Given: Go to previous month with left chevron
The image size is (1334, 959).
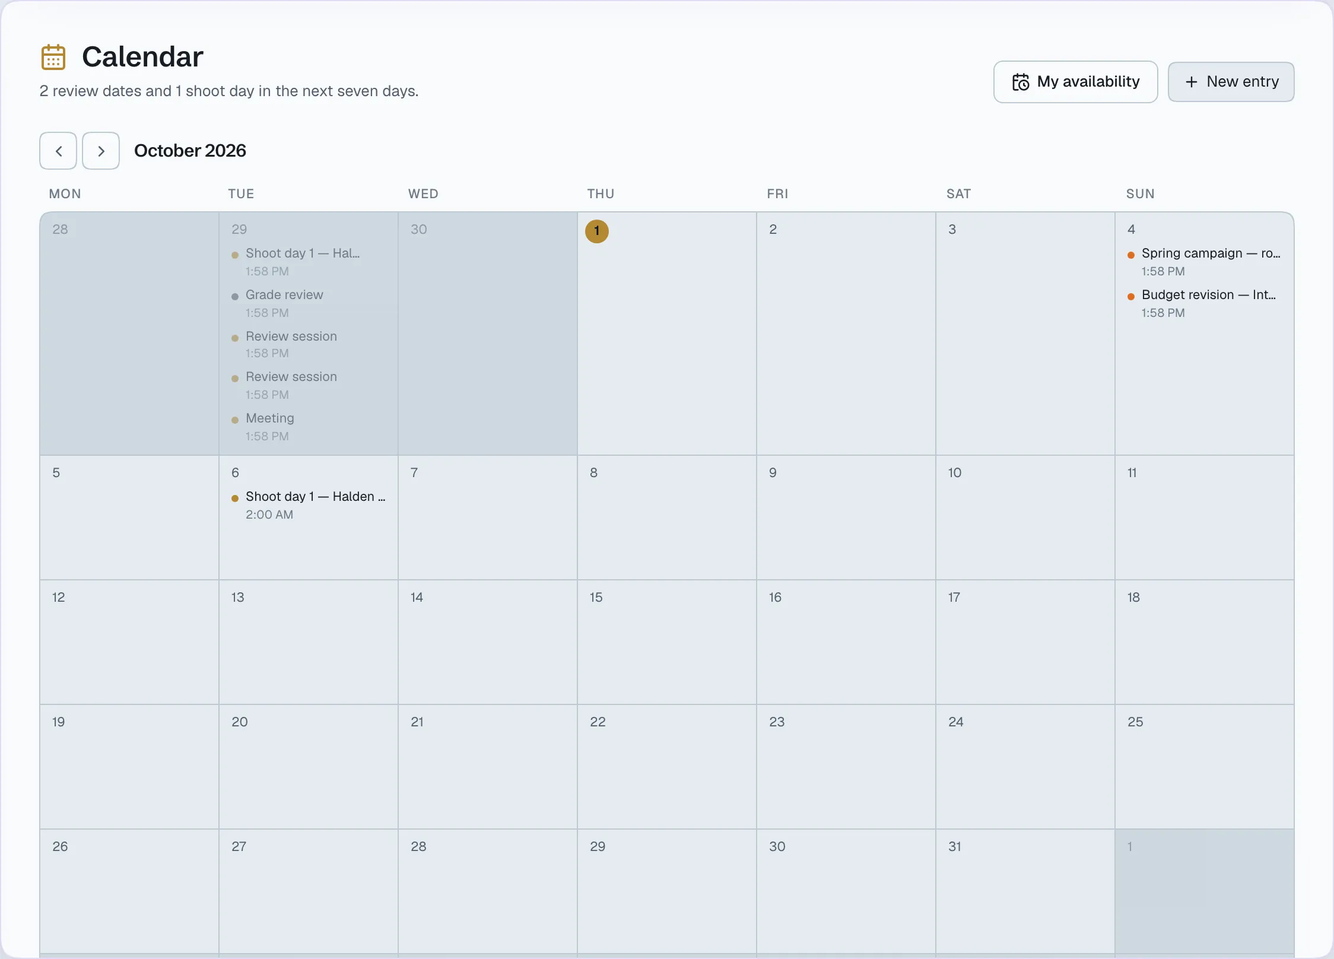Looking at the screenshot, I should pos(58,151).
